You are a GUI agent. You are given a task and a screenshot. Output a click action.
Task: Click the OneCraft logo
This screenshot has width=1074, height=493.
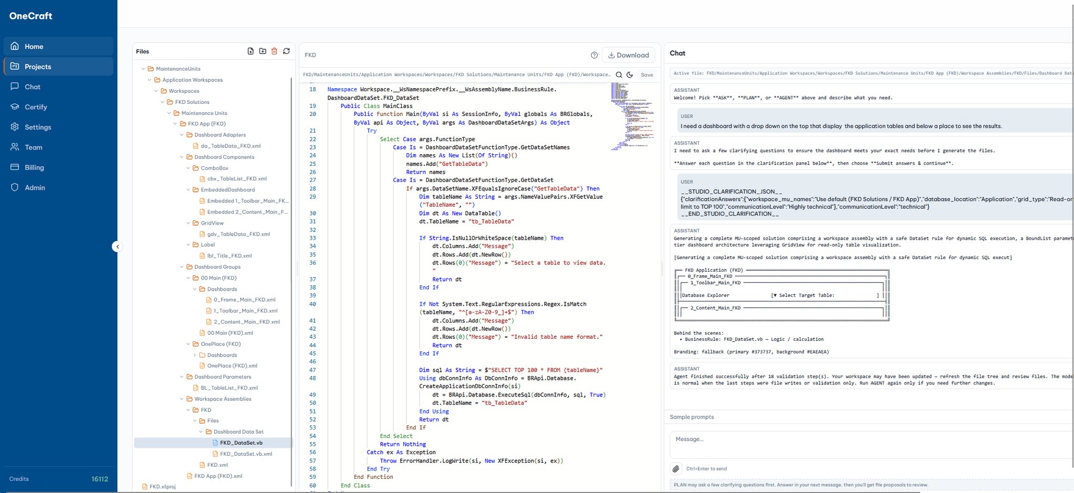(x=30, y=16)
